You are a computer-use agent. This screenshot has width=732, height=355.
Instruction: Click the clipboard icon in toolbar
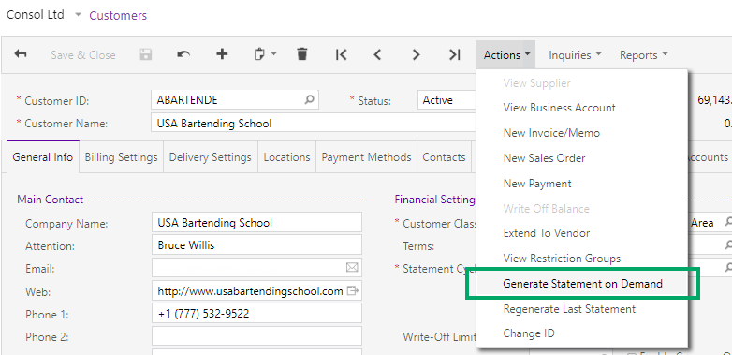point(259,54)
